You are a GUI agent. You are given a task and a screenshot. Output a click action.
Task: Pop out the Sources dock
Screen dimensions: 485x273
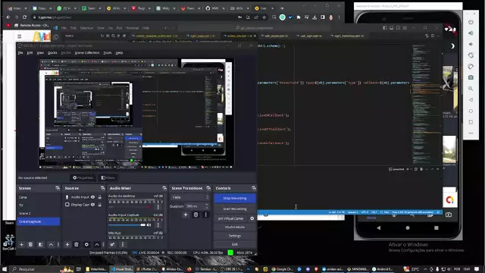point(103,188)
